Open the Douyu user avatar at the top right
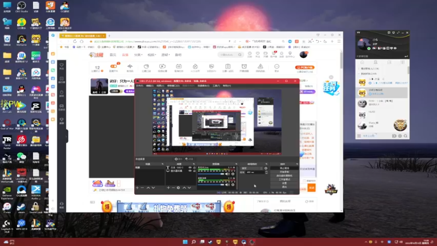The width and height of the screenshot is (437, 246). coord(304,55)
